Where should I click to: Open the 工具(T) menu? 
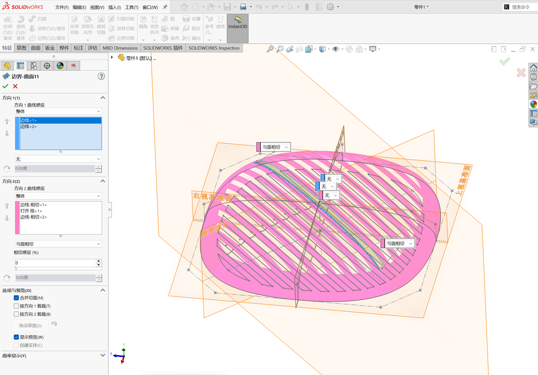(x=132, y=7)
